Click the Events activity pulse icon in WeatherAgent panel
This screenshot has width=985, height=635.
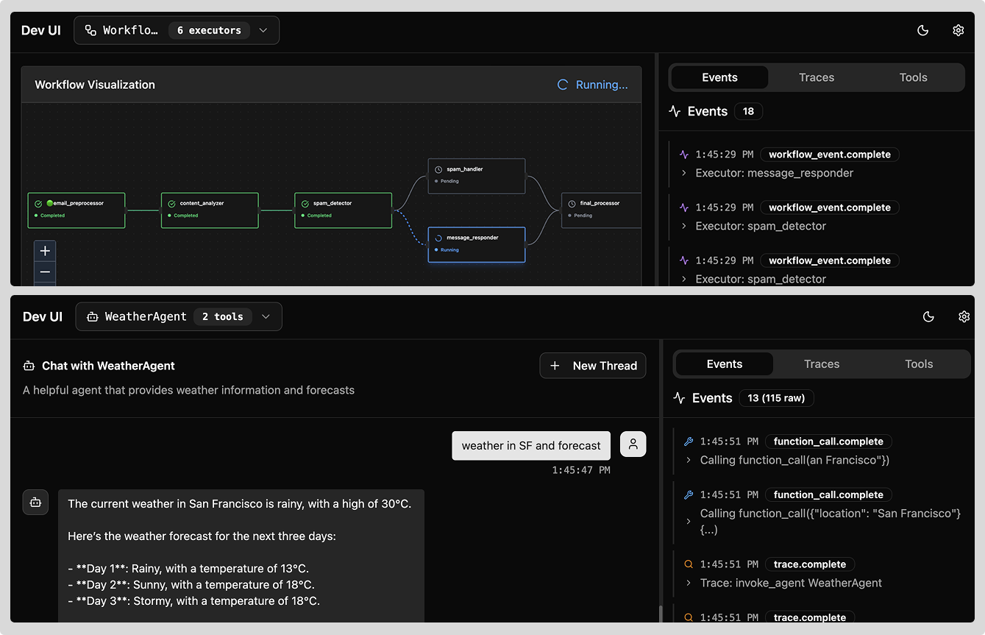678,397
